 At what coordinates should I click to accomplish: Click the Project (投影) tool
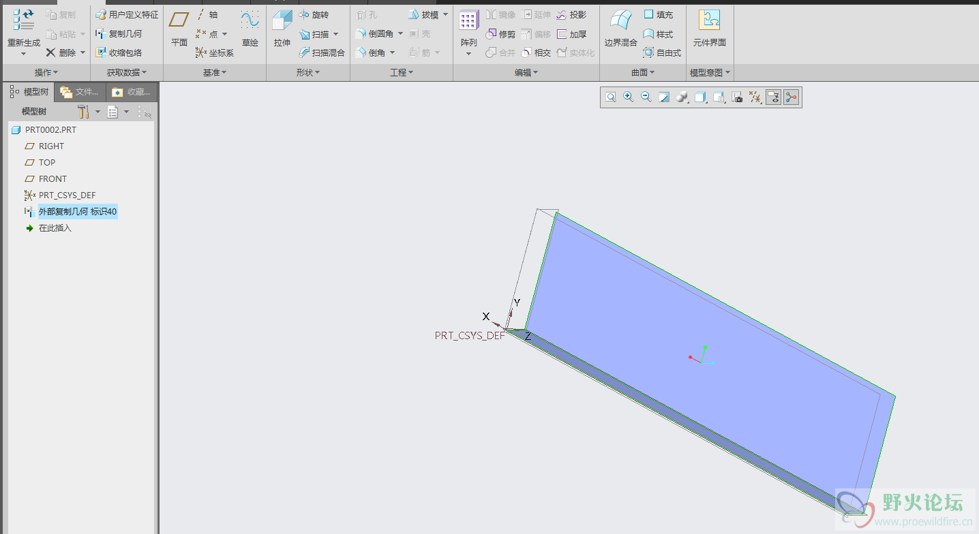click(571, 14)
